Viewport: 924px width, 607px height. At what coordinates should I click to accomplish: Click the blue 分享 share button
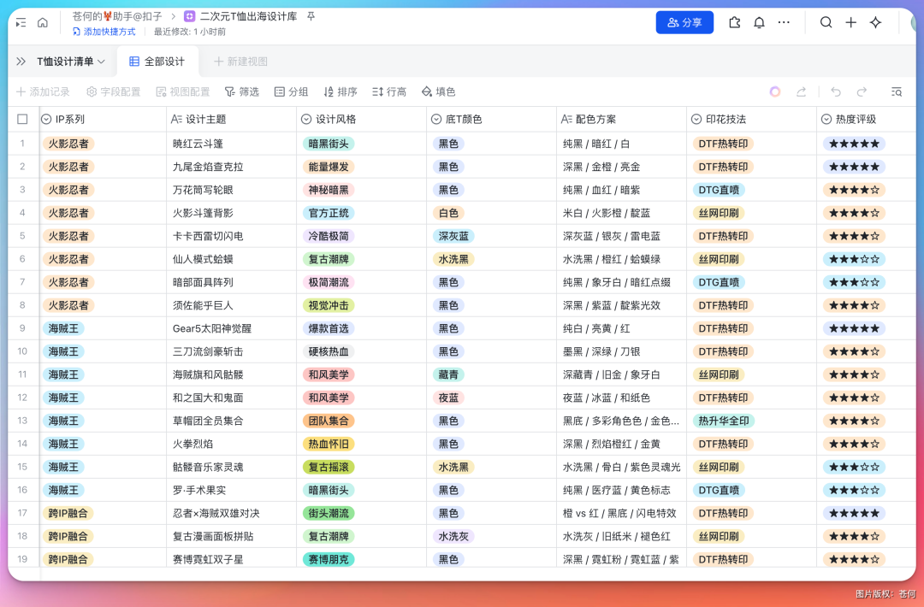point(684,23)
